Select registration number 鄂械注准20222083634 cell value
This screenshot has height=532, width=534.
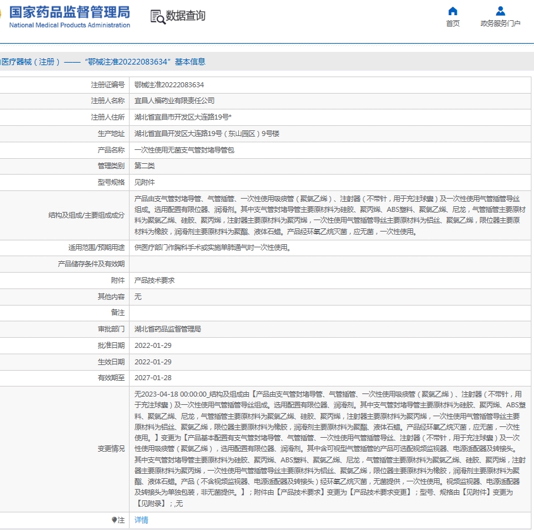click(169, 85)
